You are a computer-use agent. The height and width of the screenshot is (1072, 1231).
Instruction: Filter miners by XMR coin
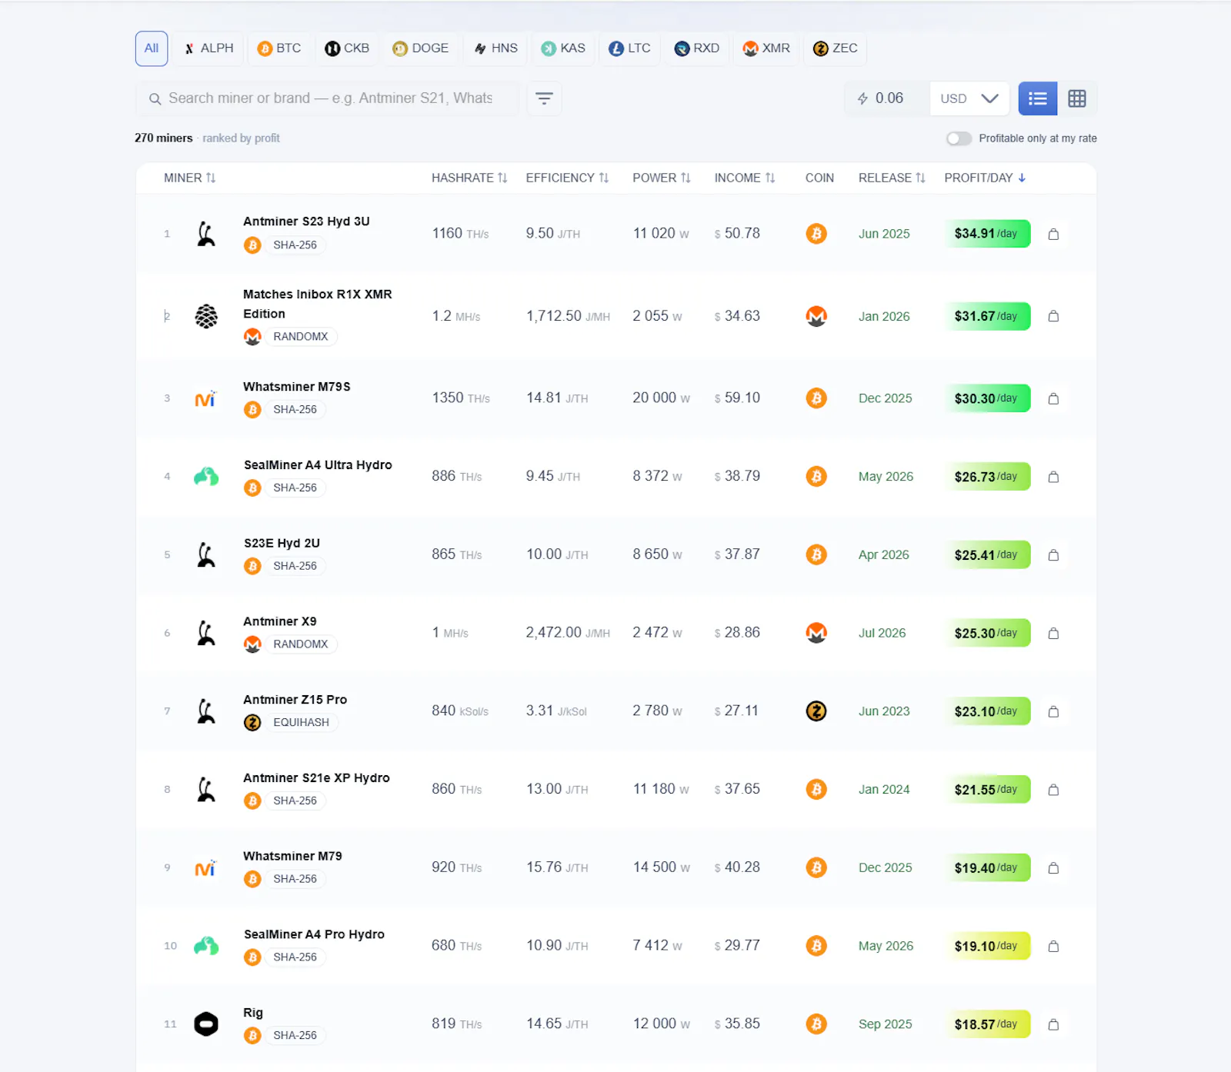click(766, 48)
